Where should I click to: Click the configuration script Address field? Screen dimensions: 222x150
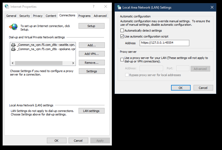tap(164, 43)
